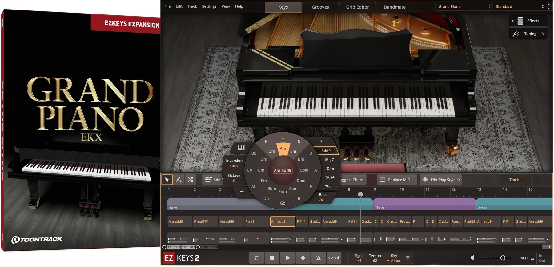Viewport: 554px width, 267px height.
Task: Toggle the 1234 count-in
Action: coord(334,258)
